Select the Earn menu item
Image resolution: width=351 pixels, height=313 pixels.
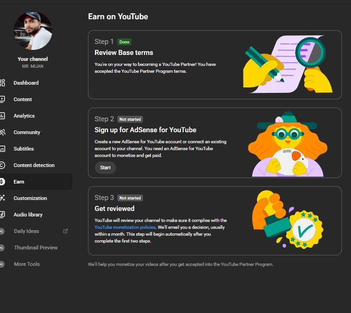pos(36,182)
